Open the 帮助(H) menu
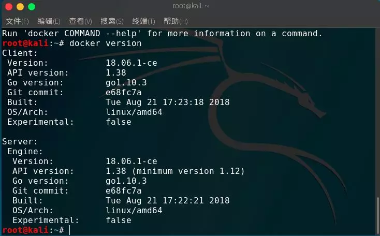The height and width of the screenshot is (236, 380). (176, 21)
